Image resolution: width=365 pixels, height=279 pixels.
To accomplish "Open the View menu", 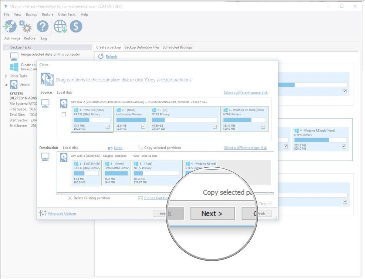I will [17, 14].
